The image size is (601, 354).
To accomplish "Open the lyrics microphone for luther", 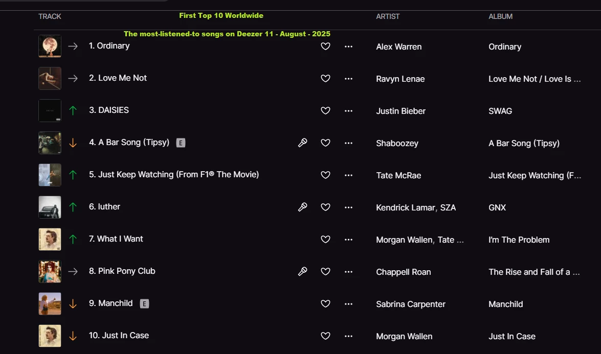I will point(303,207).
